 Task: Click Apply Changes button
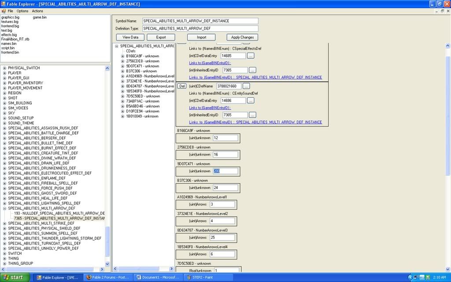coord(242,37)
